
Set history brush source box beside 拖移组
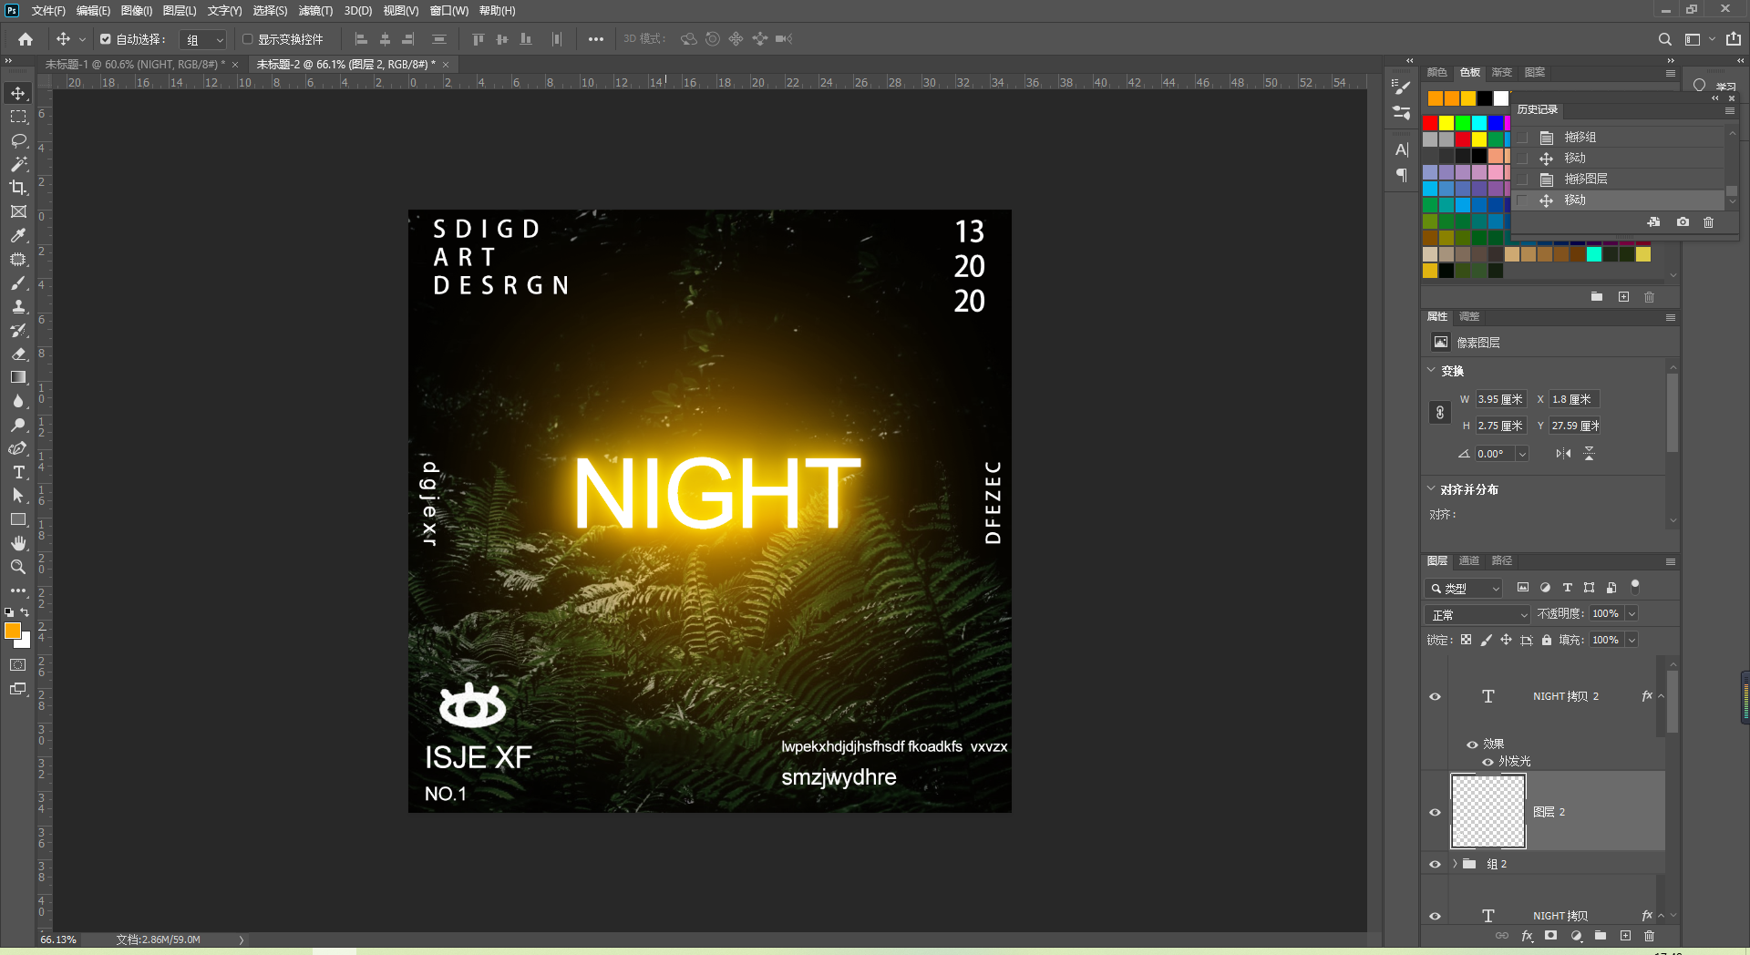point(1522,138)
